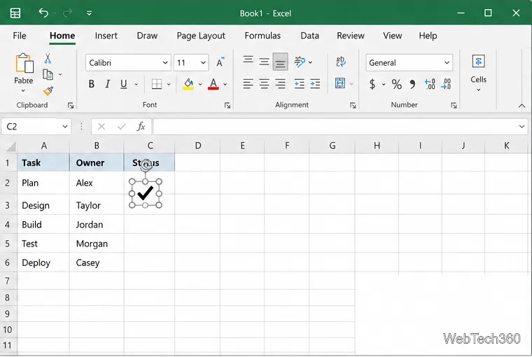Open the Alignment dialog launcher

tap(353, 106)
